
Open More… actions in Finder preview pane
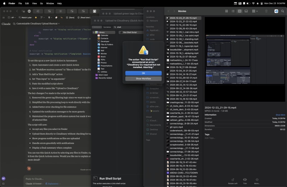tap(257, 181)
